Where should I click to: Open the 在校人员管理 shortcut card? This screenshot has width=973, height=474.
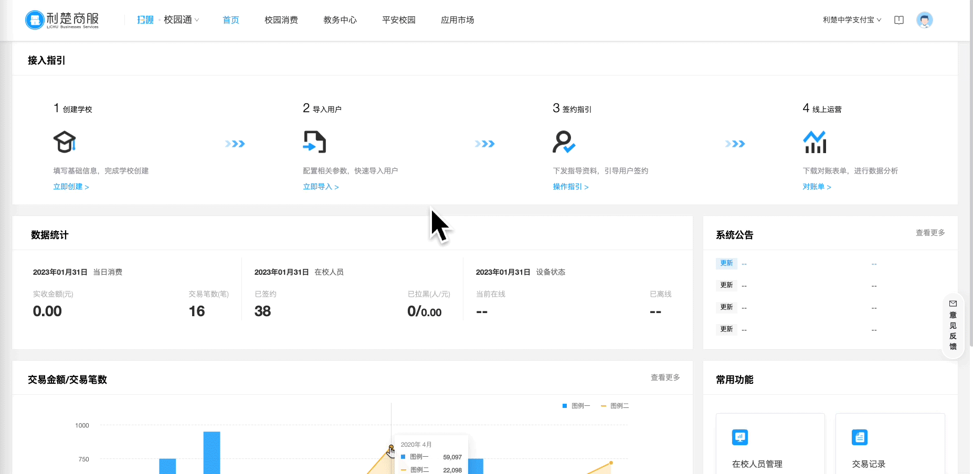tap(770, 444)
